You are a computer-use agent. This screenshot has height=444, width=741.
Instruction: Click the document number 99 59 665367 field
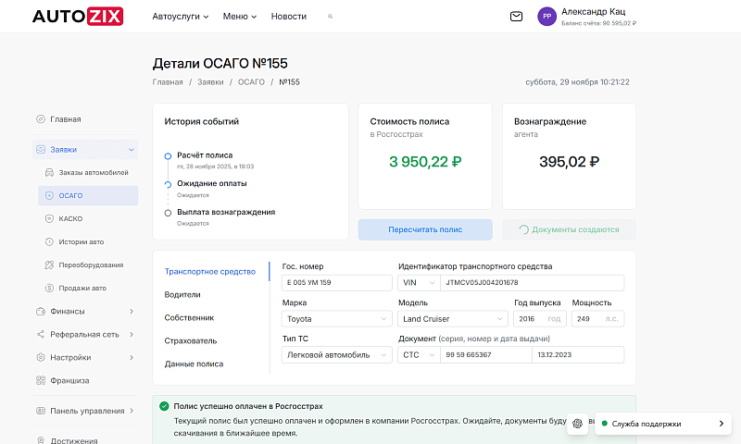pyautogui.click(x=485, y=355)
